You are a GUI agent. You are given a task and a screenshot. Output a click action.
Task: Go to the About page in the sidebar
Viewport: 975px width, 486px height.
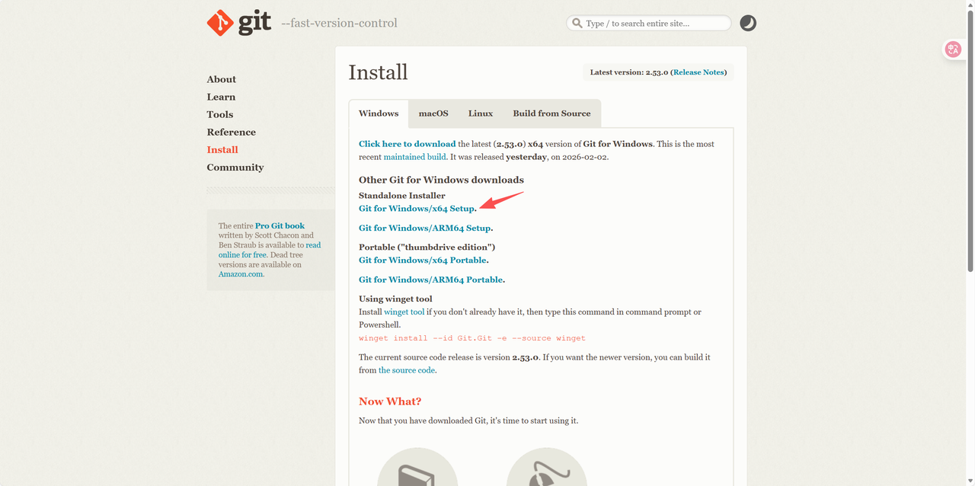pos(221,79)
